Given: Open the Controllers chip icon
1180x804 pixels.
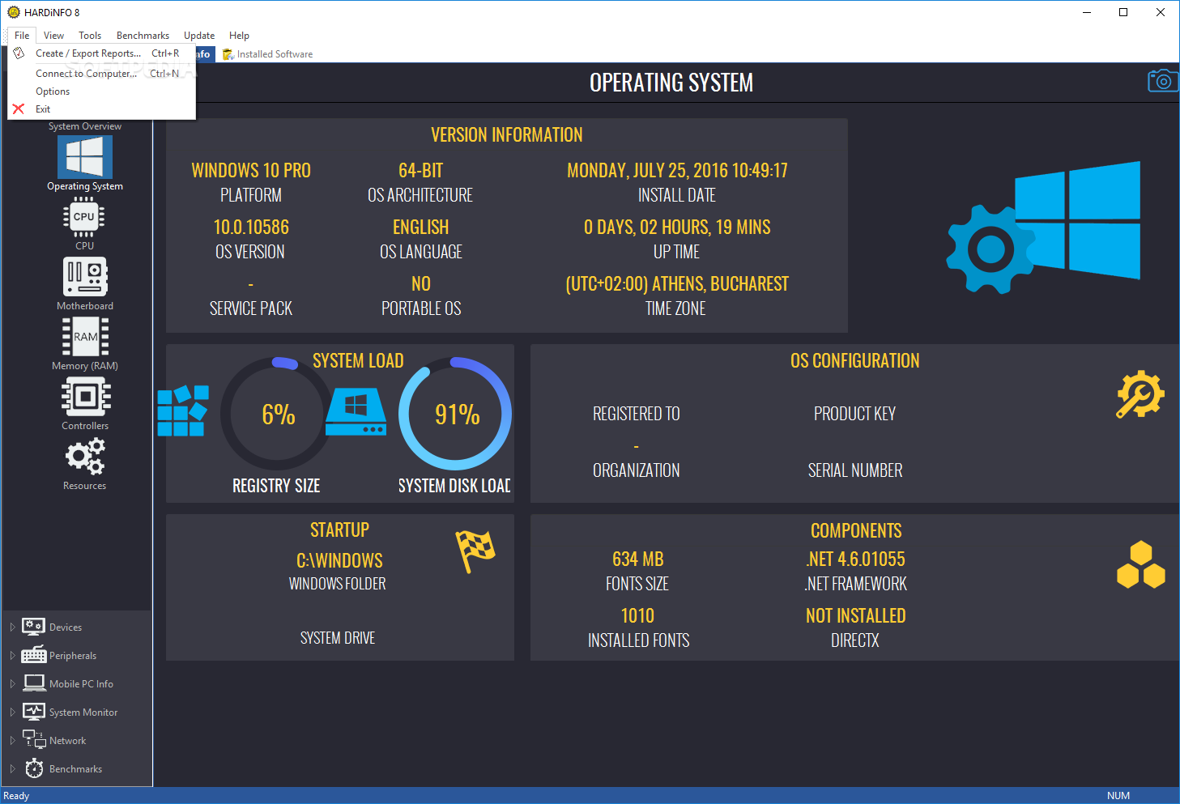Looking at the screenshot, I should 85,397.
